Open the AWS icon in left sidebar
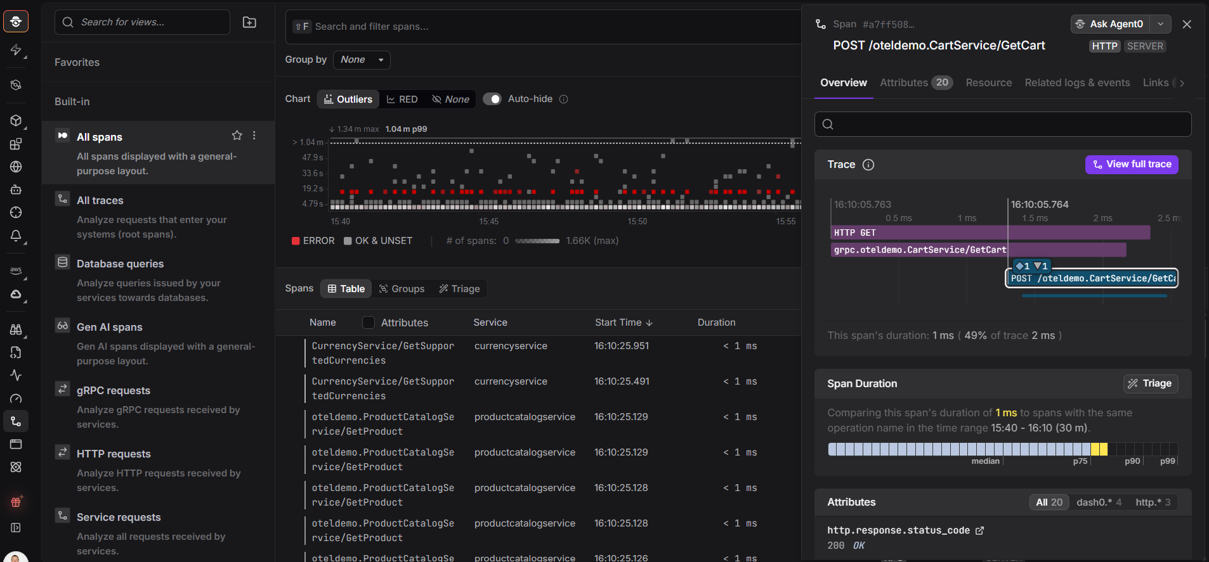1209x562 pixels. coord(16,271)
